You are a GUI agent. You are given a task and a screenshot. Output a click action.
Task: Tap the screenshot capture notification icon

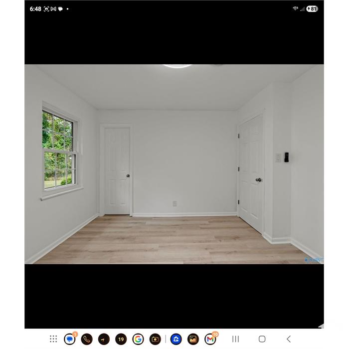[x=46, y=9]
